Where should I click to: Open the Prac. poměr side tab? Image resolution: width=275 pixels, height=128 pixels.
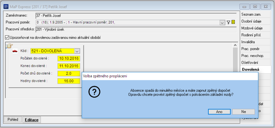click(255, 49)
